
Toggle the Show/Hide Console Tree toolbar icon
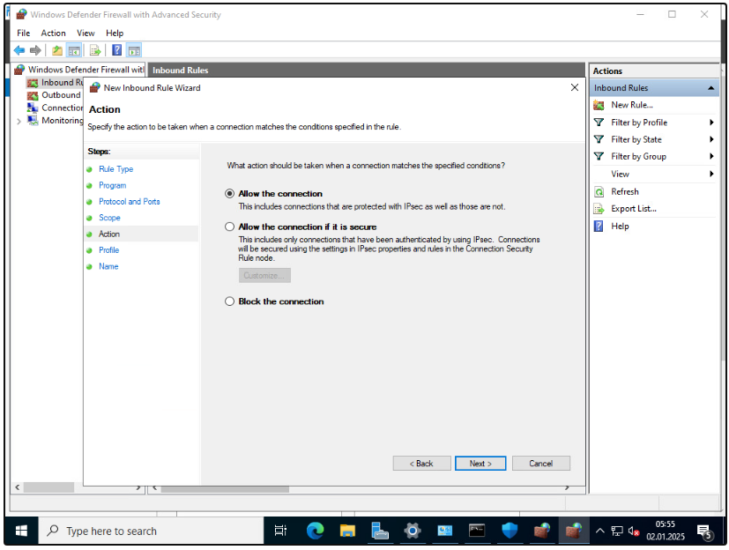coord(74,50)
